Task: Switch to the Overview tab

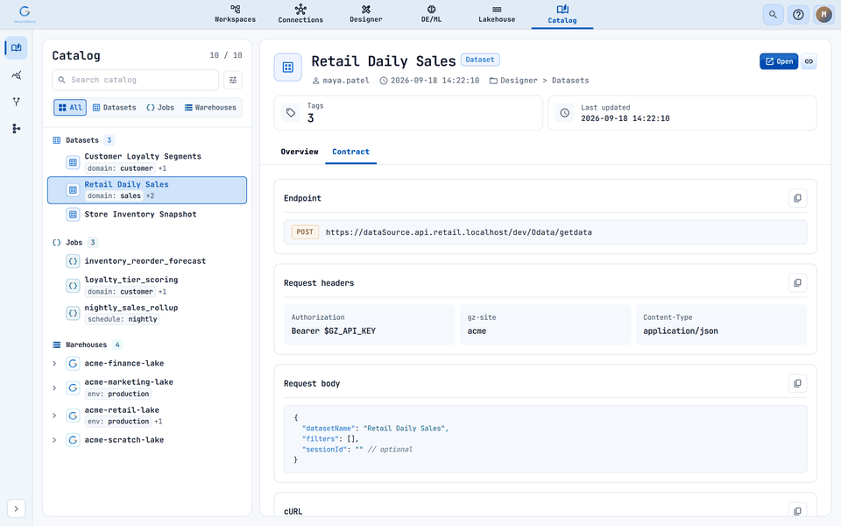Action: [300, 152]
